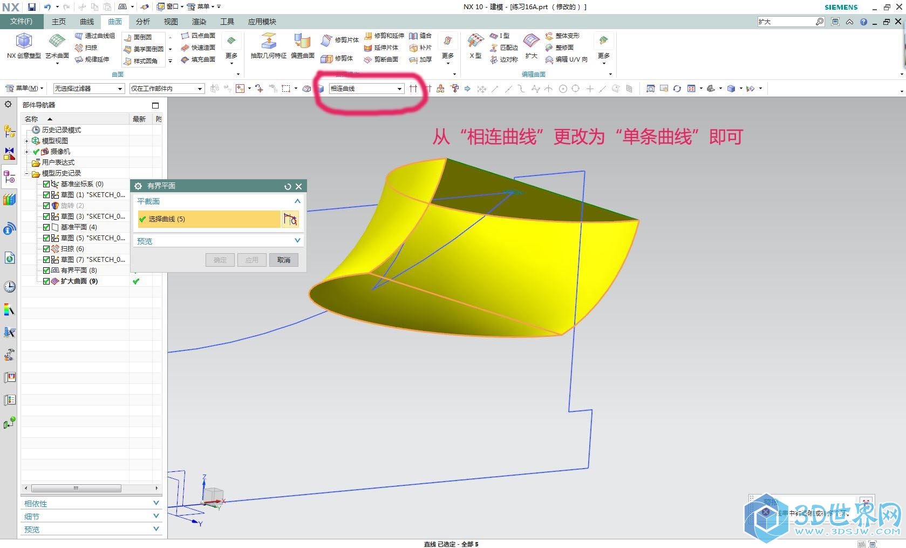Screen dimensions: 906x548
Task: Select the 规律延伸 command
Action: (x=92, y=59)
